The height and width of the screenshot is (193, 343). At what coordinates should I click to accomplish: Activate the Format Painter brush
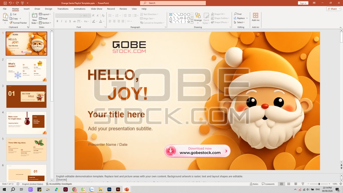[11, 23]
